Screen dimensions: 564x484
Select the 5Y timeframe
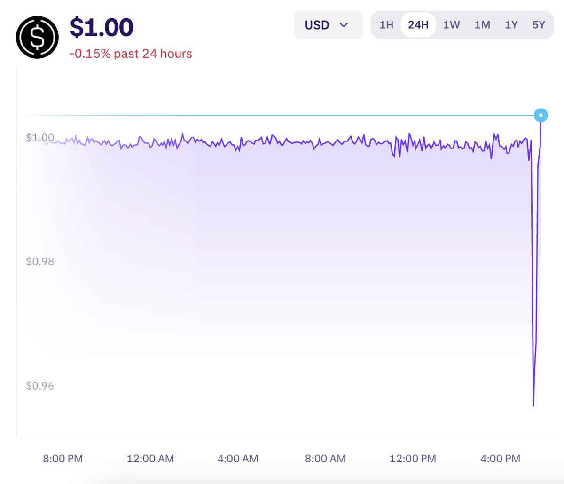pyautogui.click(x=540, y=25)
